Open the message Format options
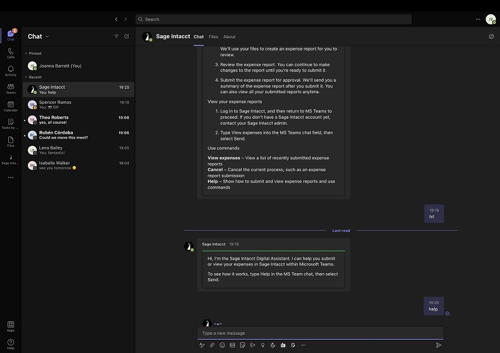 tap(202, 345)
